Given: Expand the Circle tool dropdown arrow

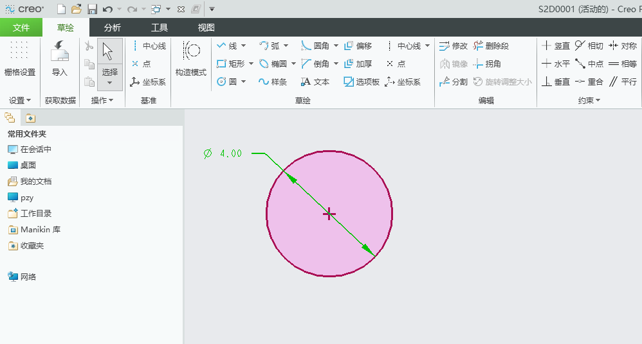Looking at the screenshot, I should tap(244, 82).
